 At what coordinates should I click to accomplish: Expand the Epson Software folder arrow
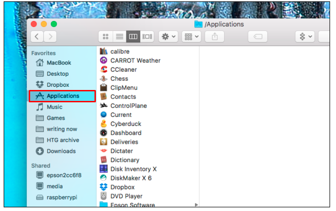[x=196, y=205]
